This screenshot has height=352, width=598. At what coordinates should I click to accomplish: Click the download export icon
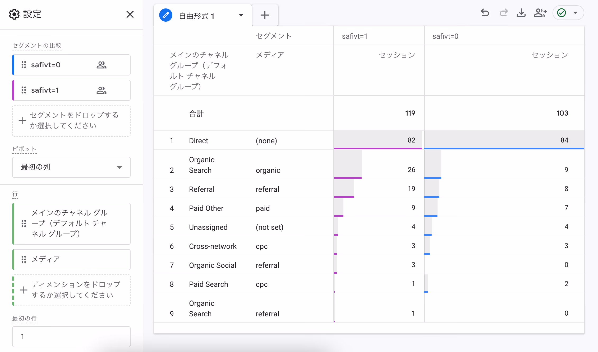[521, 13]
